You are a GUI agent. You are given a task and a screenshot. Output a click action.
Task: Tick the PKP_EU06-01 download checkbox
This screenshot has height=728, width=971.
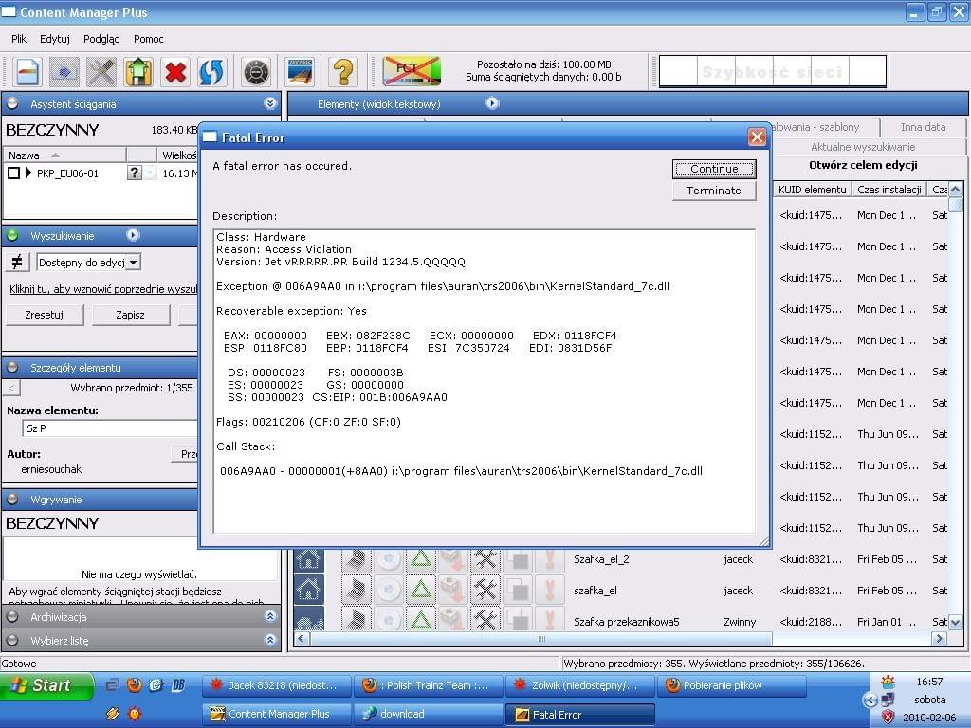(x=13, y=173)
